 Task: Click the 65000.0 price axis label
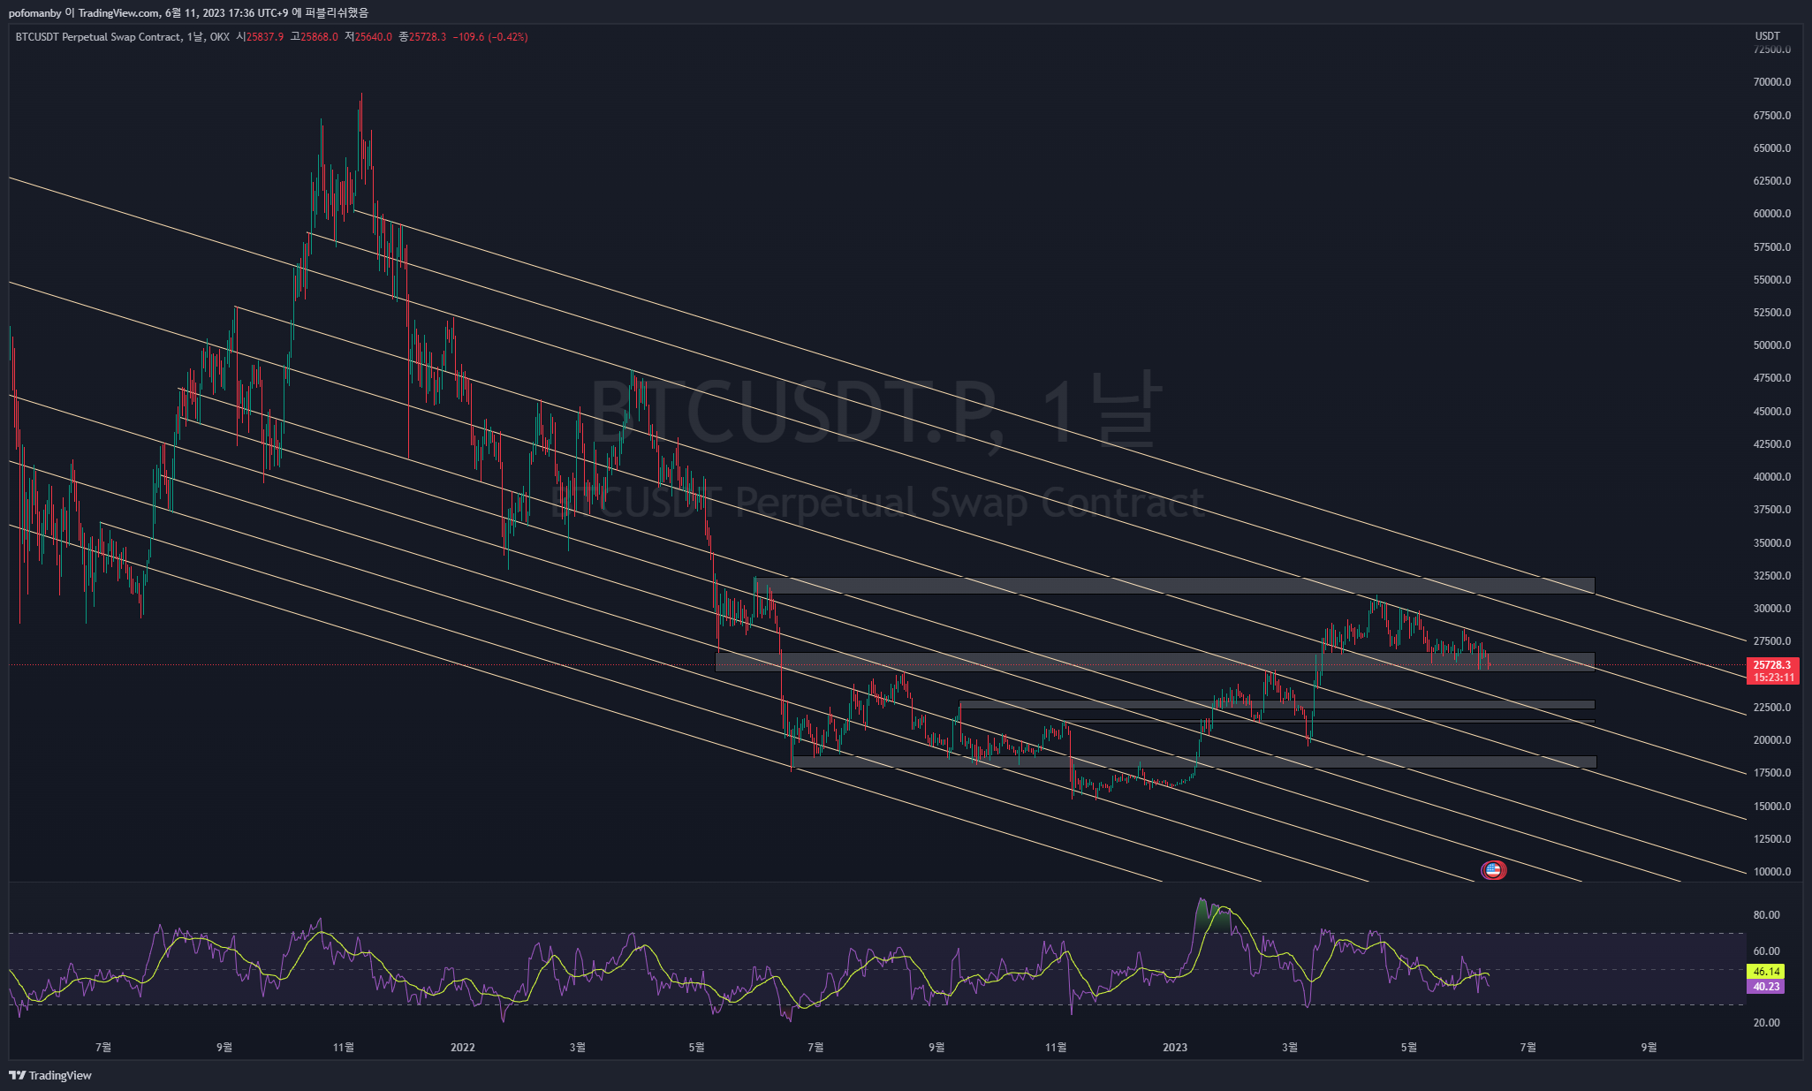pos(1772,148)
